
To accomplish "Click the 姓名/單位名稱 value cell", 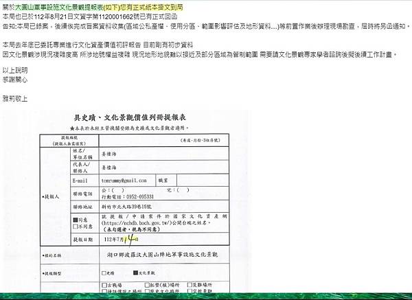I will (164, 154).
